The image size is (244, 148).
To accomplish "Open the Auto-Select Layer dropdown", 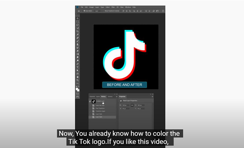I will (98, 11).
